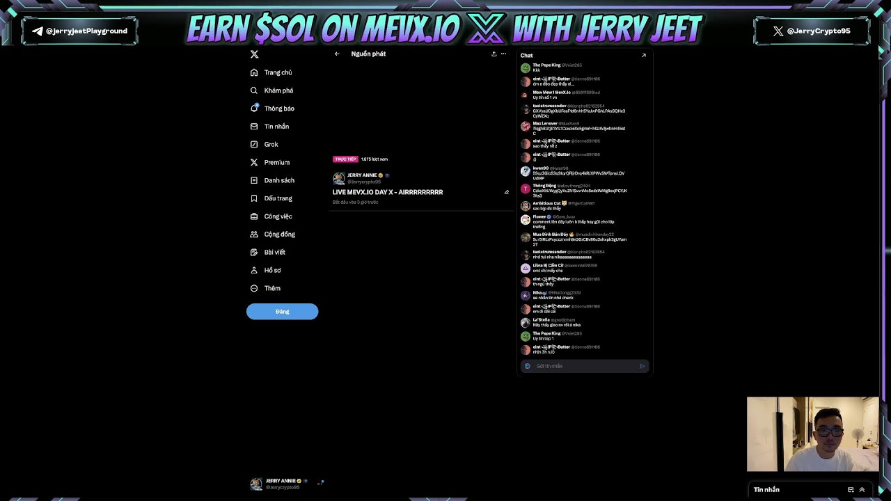891x501 pixels.
Task: Open JERRY ANNIE account avatar at bottom
Action: pyautogui.click(x=256, y=484)
